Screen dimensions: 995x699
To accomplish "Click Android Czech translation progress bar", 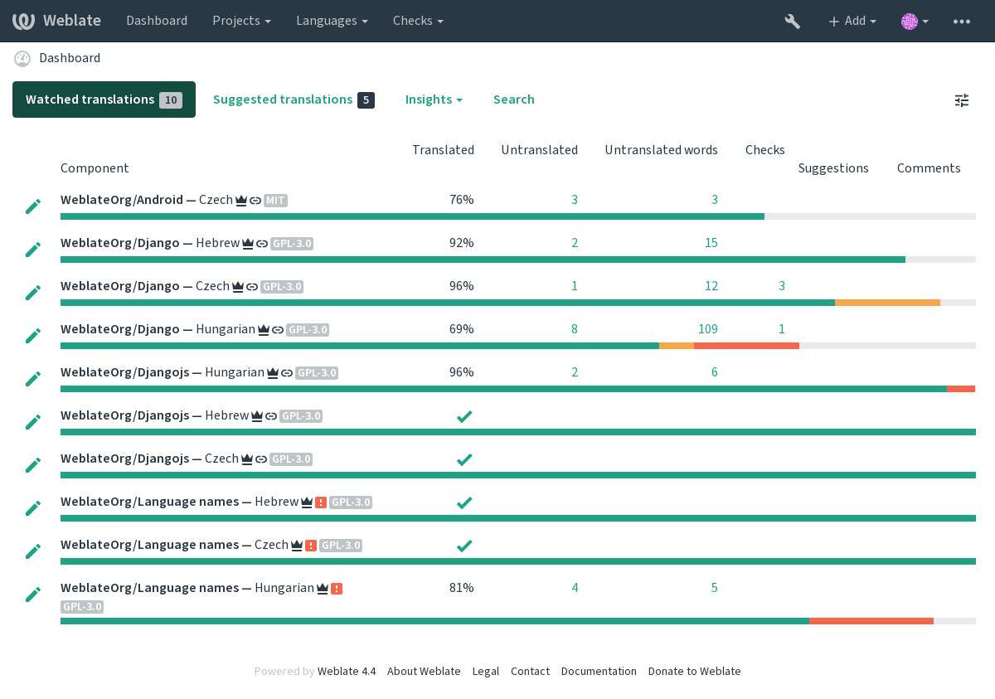I will (518, 216).
